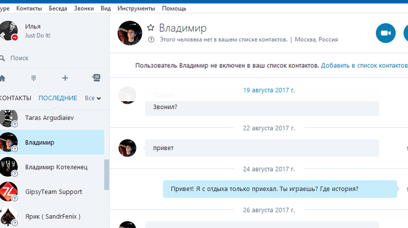This screenshot has height=228, width=408.
Task: Open the Помощь menu
Action: coord(174,8)
